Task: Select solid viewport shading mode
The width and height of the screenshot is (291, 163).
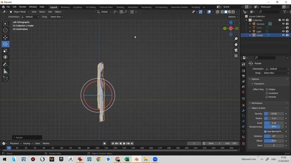Action: [x=226, y=12]
